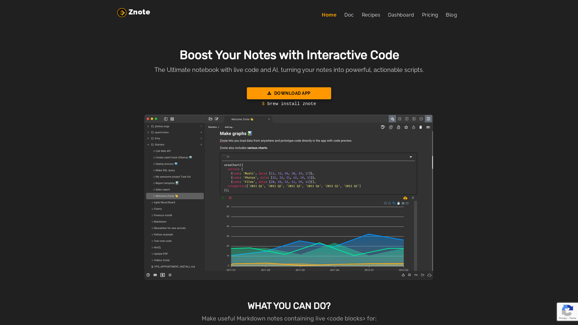Expand the quest-innov folder

click(x=148, y=133)
